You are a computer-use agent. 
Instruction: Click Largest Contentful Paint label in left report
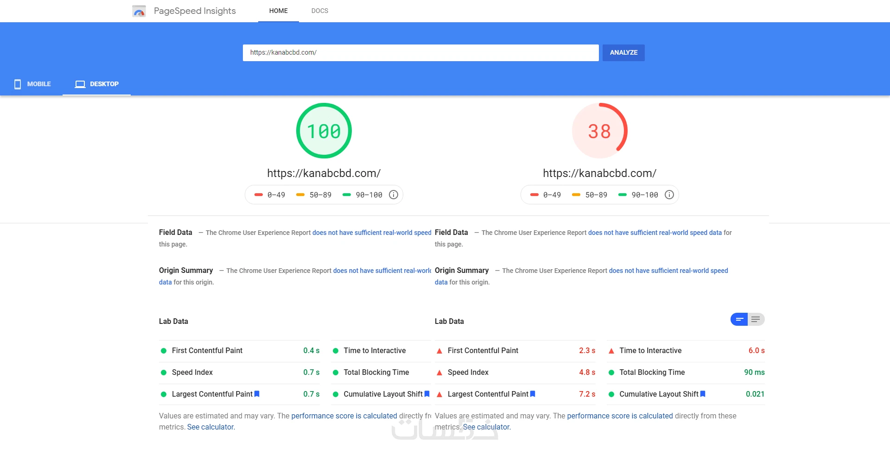(x=212, y=394)
